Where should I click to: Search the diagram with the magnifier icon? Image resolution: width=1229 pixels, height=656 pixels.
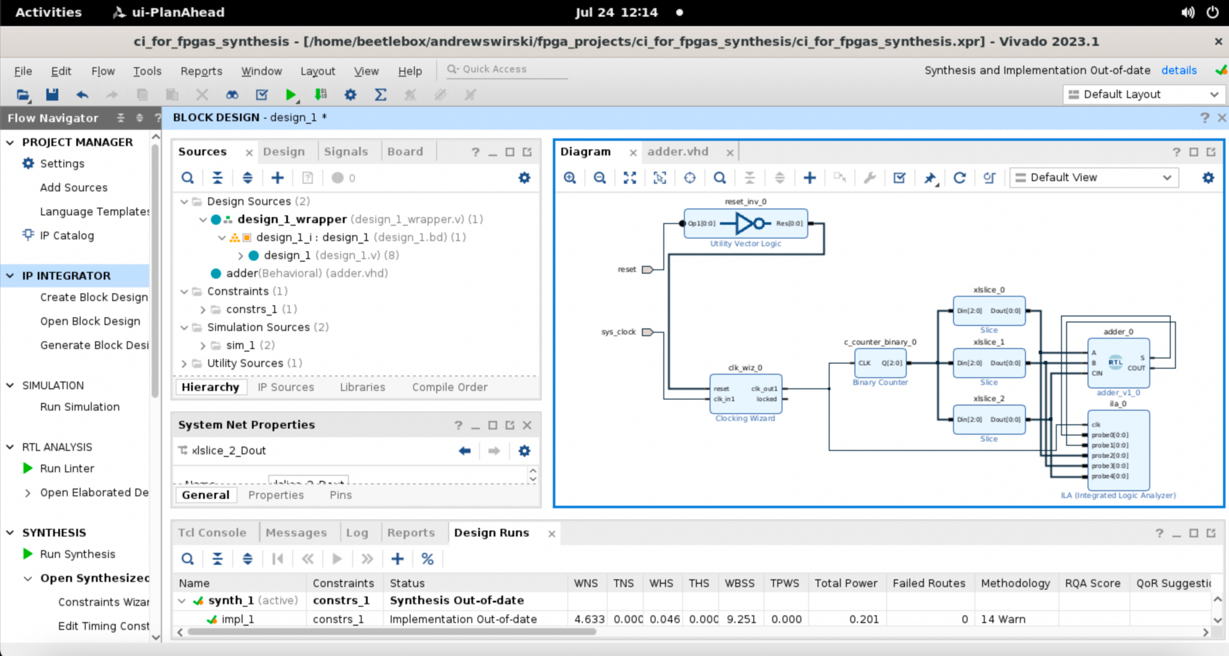[720, 177]
